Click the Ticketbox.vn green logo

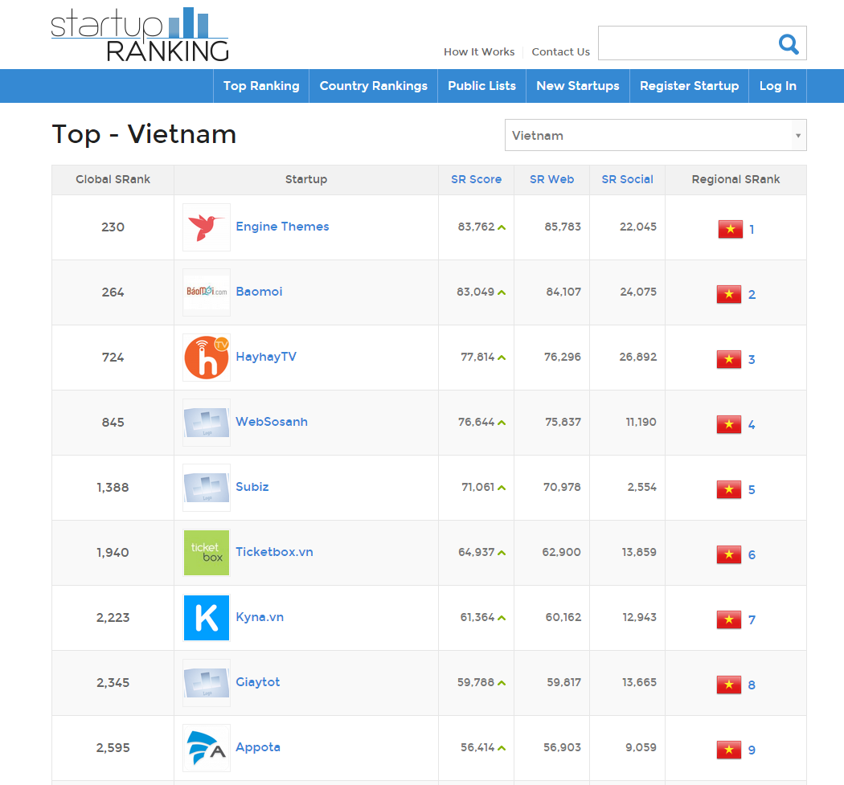(206, 553)
